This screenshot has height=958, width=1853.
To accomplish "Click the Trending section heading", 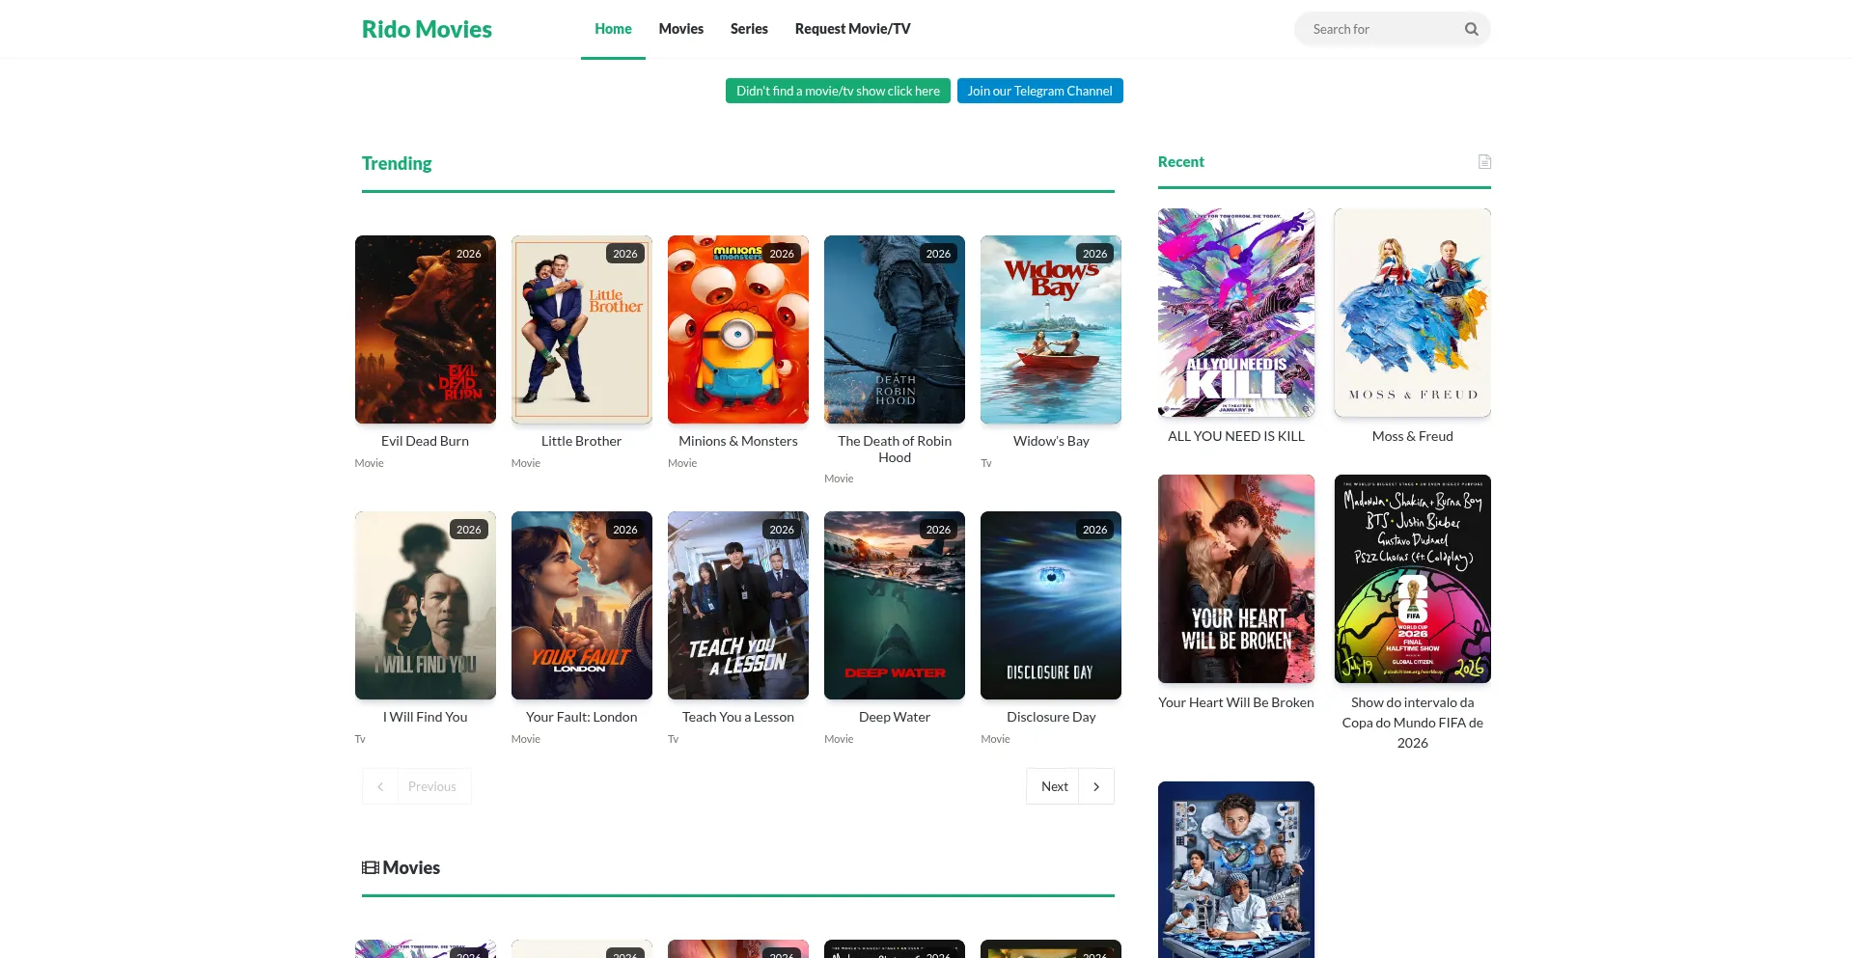I will [x=397, y=163].
